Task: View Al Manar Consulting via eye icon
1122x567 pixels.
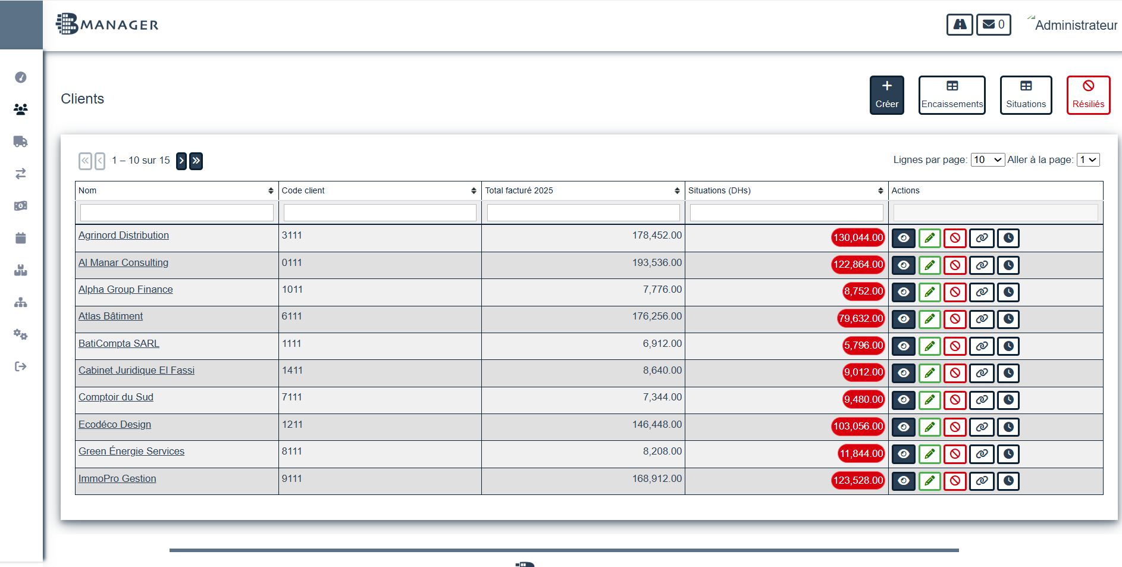Action: (x=904, y=265)
